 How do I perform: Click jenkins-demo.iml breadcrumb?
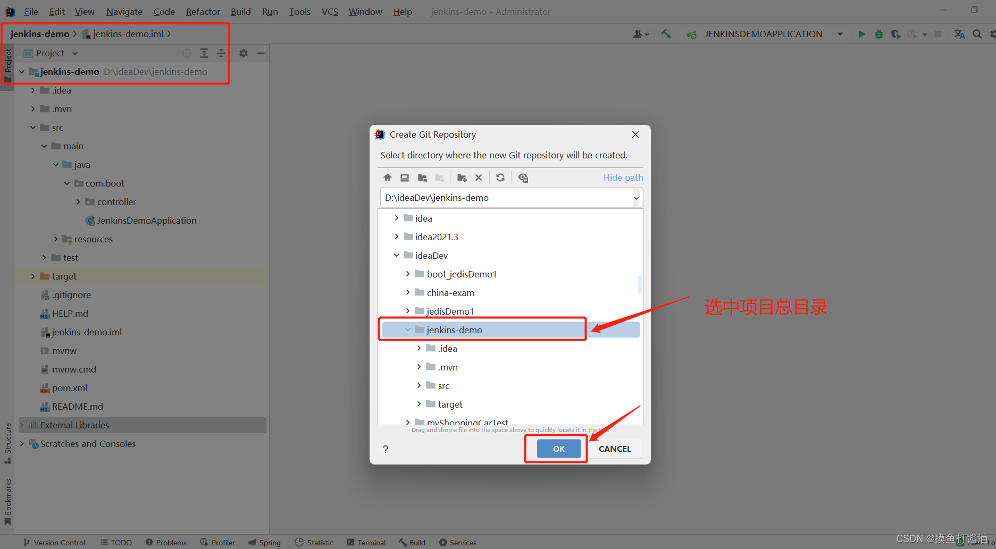(128, 34)
